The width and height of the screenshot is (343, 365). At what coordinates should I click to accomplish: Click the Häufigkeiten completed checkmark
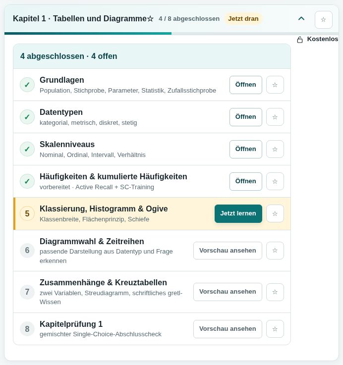[27, 181]
